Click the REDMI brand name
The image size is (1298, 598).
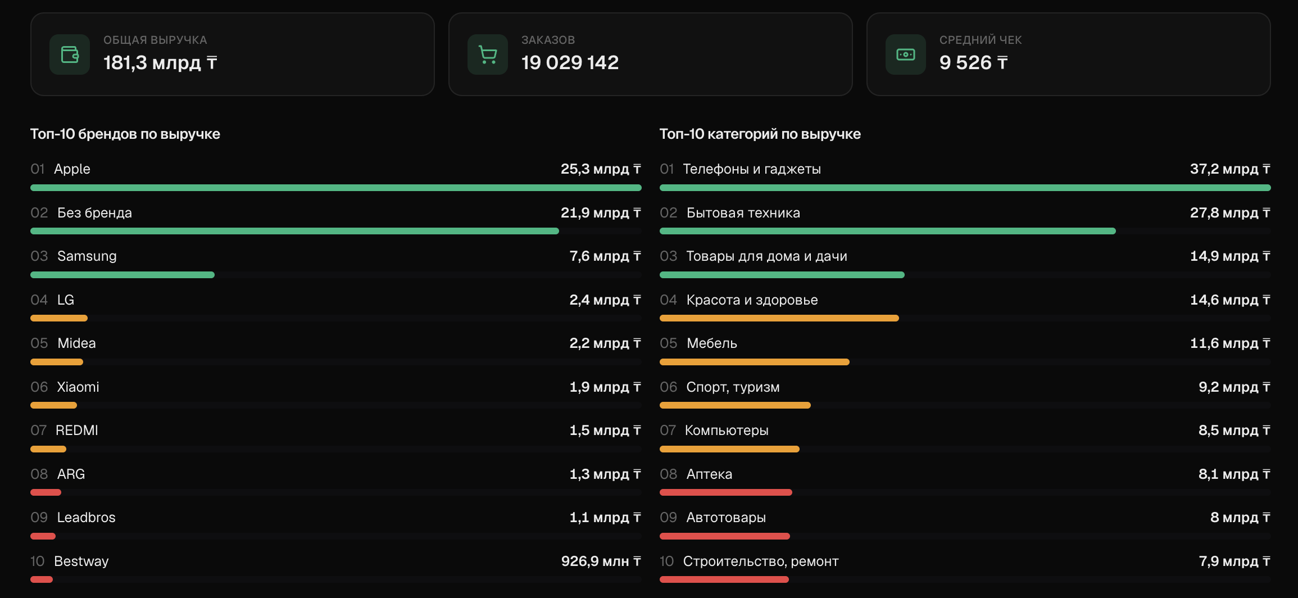point(77,430)
